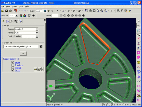Click the pencil notepad icon beside work set
The height and width of the screenshot is (107, 142).
(x=30, y=16)
